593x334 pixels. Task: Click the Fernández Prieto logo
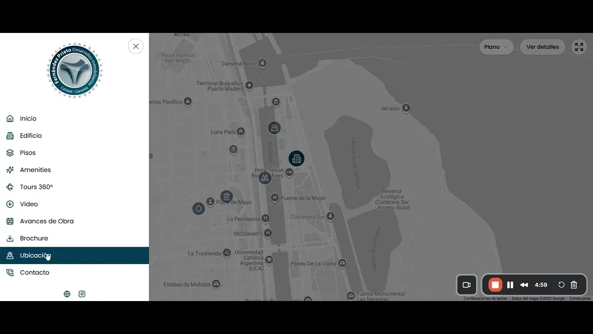pyautogui.click(x=75, y=71)
